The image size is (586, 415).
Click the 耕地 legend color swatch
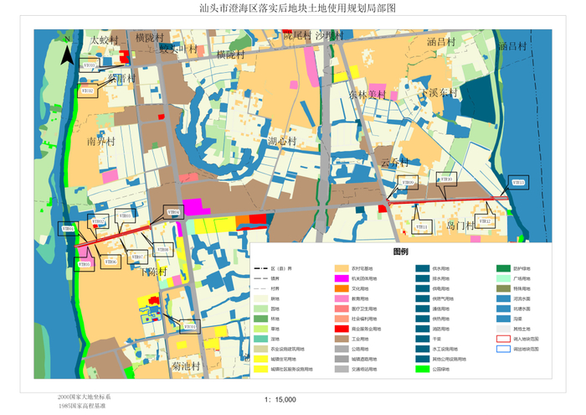coord(261,298)
